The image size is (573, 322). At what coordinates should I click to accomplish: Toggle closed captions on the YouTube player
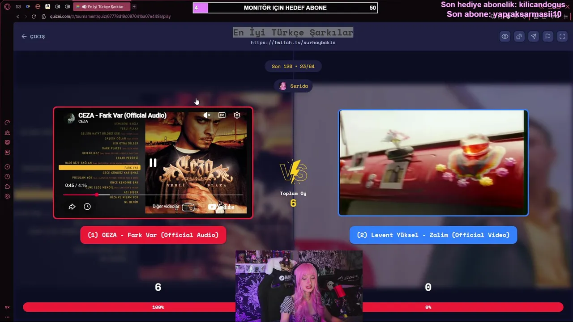pyautogui.click(x=222, y=115)
